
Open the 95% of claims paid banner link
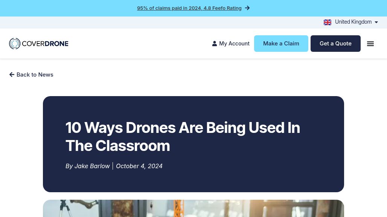click(189, 8)
